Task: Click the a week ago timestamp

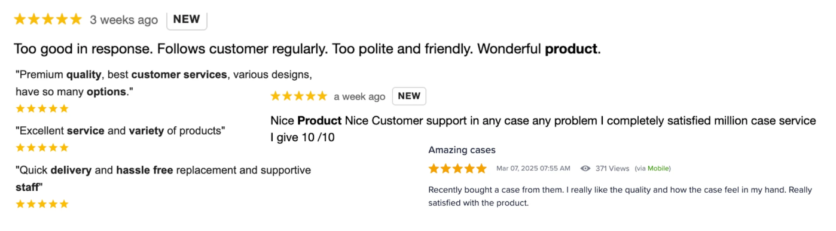Action: pyautogui.click(x=359, y=96)
